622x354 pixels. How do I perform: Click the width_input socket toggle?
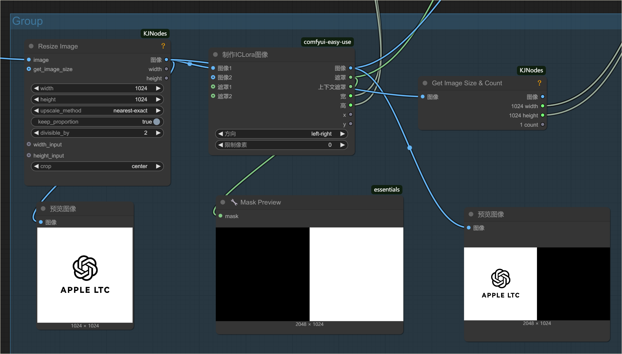tap(29, 144)
